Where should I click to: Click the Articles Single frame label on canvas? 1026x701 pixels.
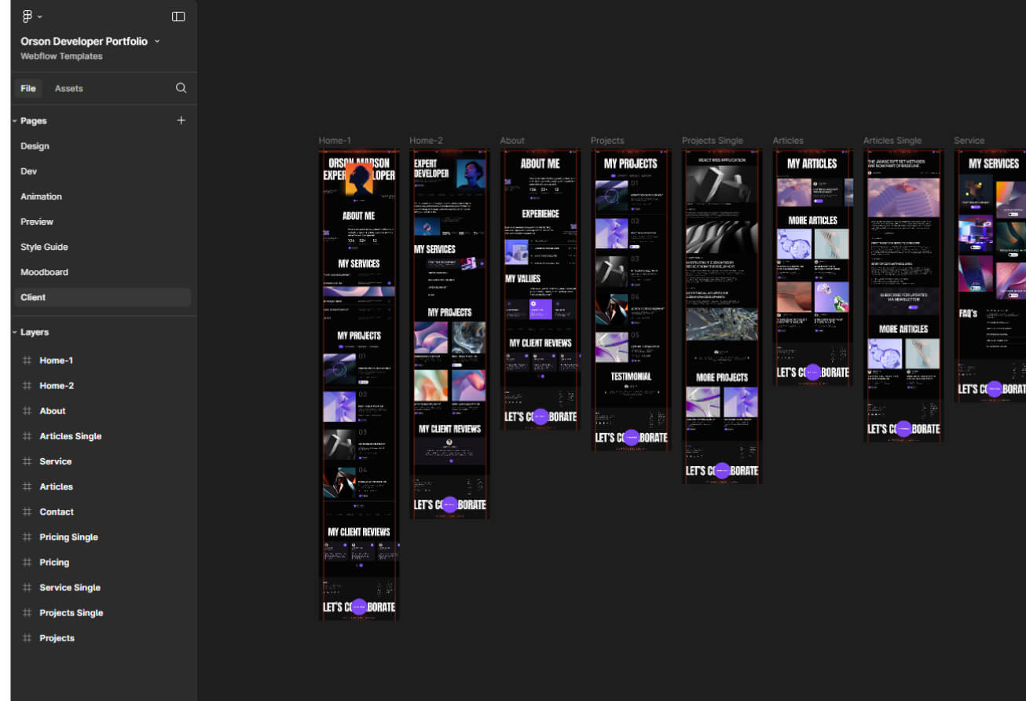(892, 141)
